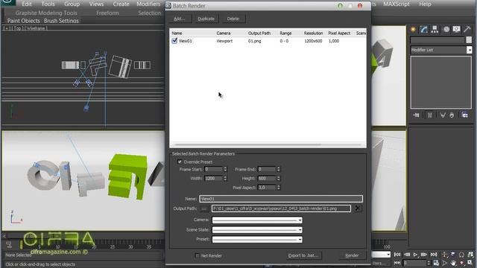
Task: Open the Help menu
Action: tap(425, 4)
